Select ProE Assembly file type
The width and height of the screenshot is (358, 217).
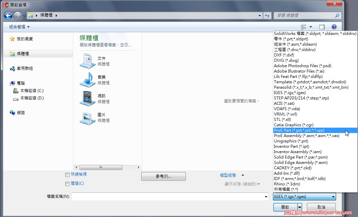[x=315, y=135]
